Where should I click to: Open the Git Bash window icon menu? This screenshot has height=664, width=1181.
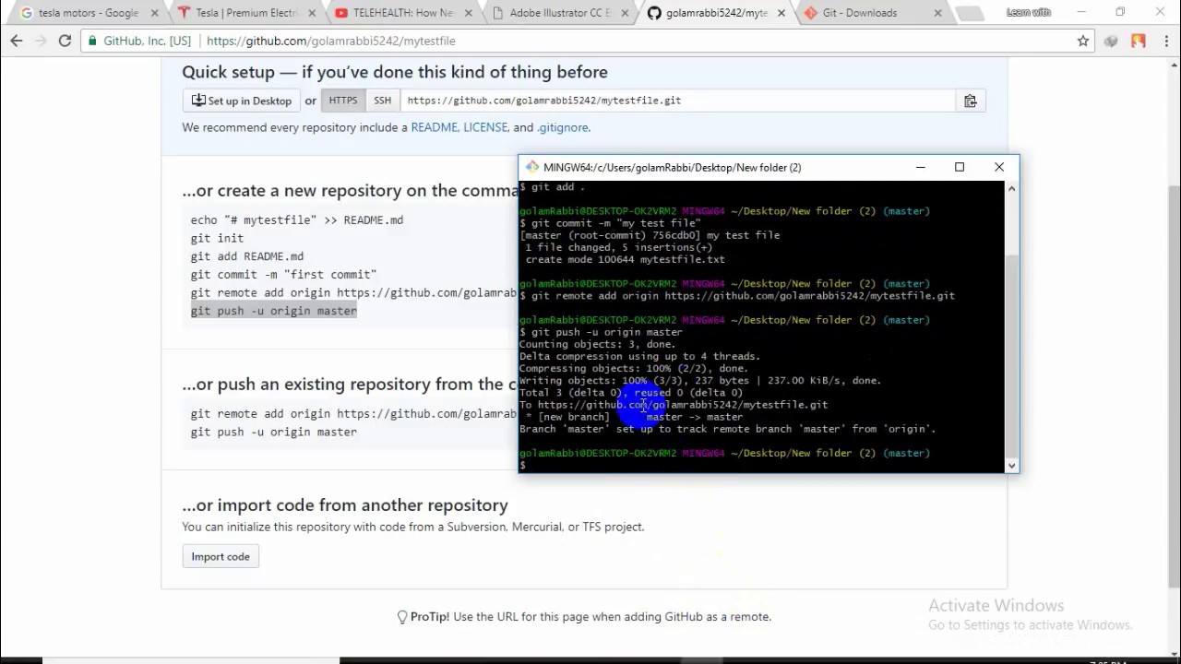pyautogui.click(x=532, y=167)
